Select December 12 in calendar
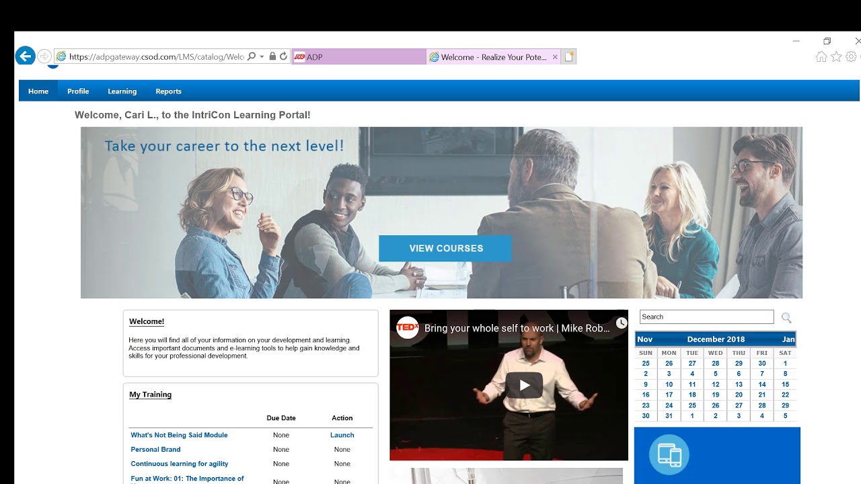 point(716,385)
